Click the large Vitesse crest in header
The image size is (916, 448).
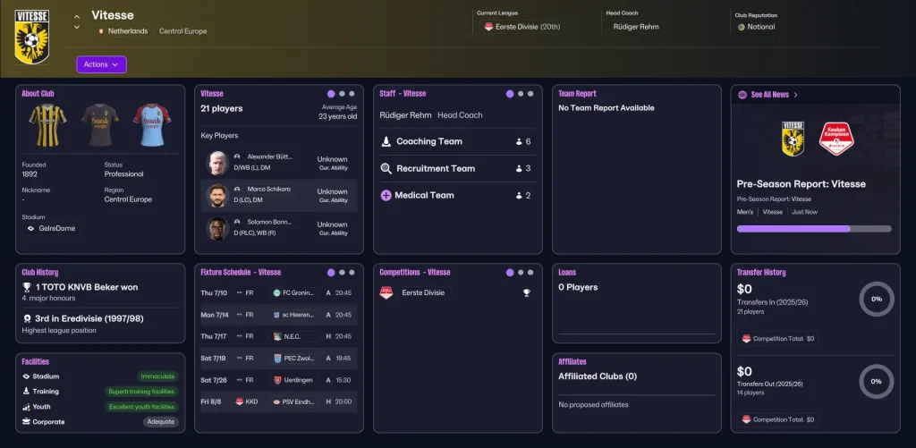31,36
